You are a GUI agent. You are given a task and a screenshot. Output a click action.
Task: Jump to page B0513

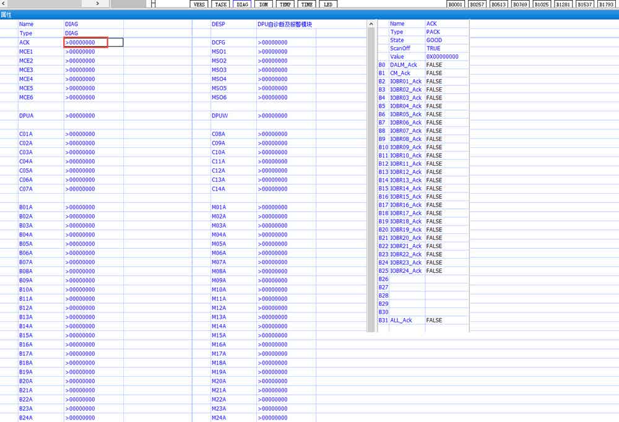coord(498,4)
